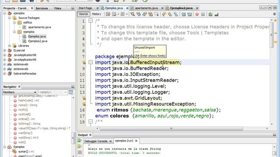This screenshot has width=280, height=157.
Task: Close the ejemplos (run) output tab
Action: pyautogui.click(x=136, y=141)
